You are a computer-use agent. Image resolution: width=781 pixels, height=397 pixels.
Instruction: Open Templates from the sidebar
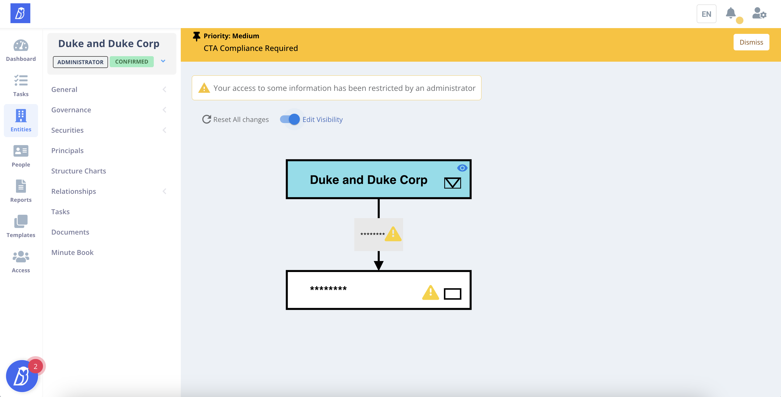click(x=21, y=225)
